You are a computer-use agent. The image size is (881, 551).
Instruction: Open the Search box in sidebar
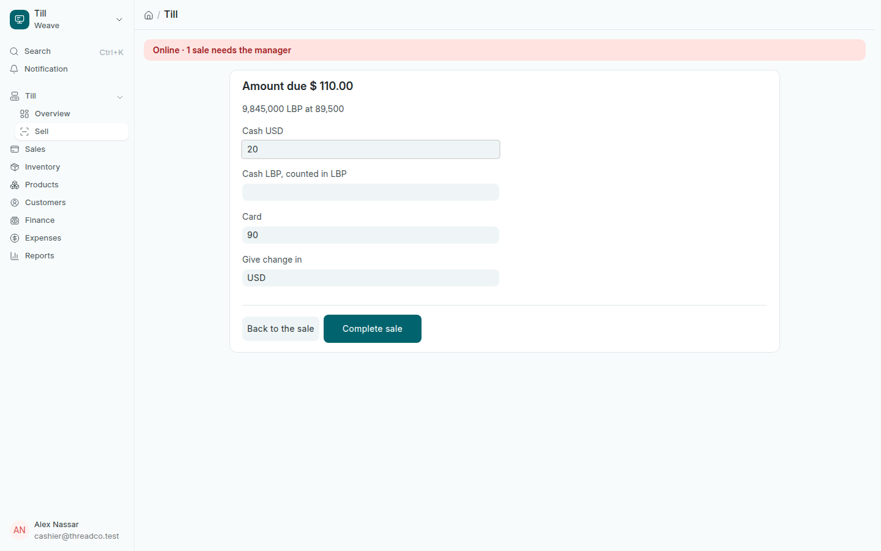tap(67, 51)
